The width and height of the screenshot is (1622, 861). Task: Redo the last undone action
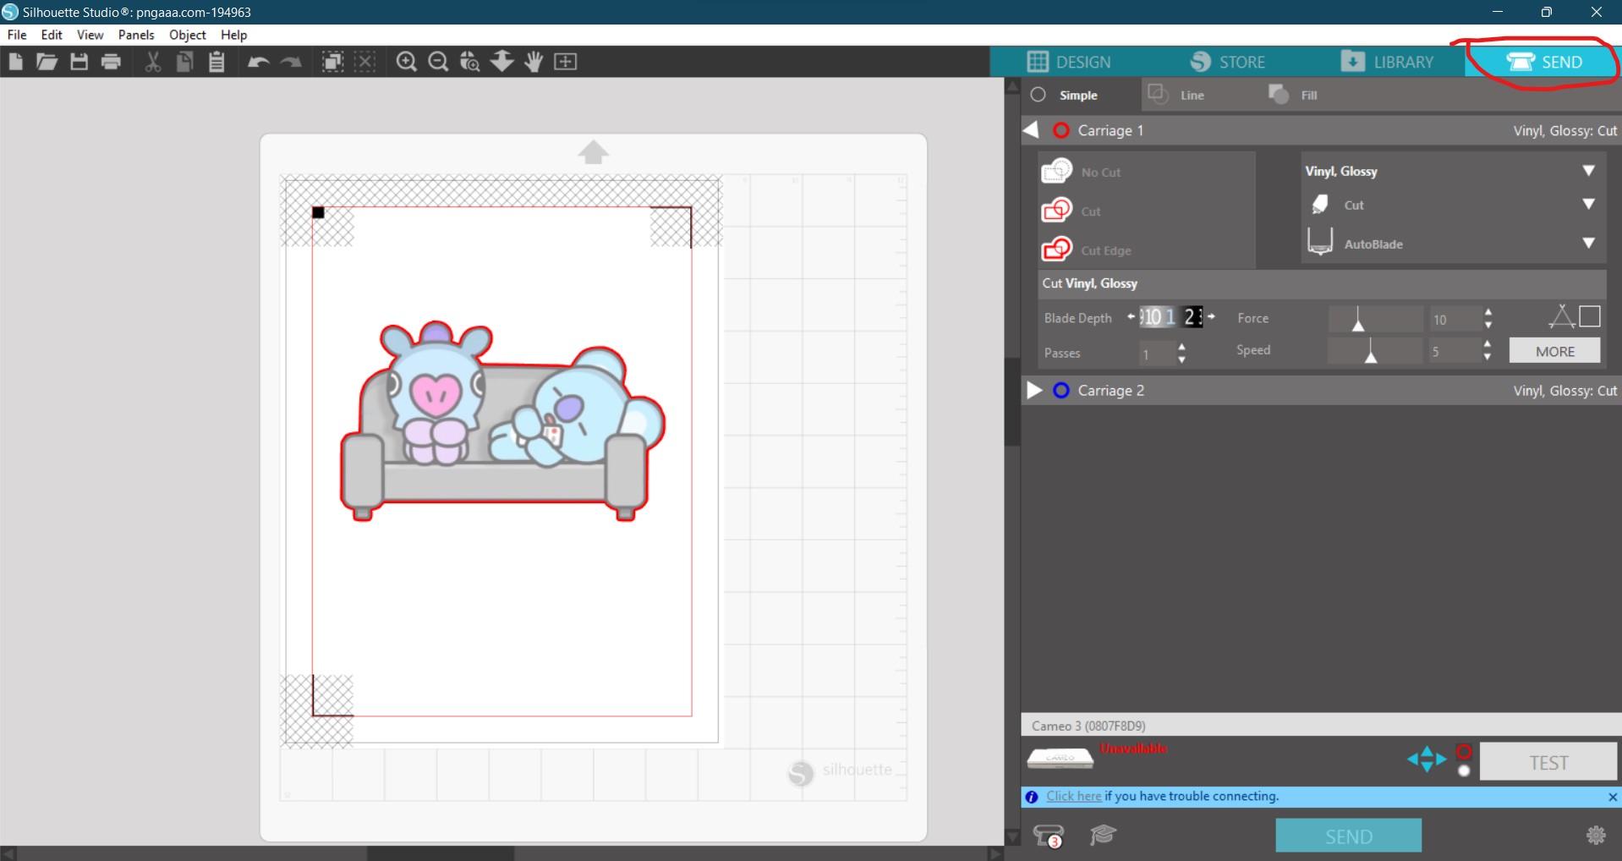[291, 62]
